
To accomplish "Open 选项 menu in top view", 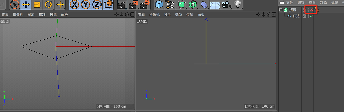I will tap(179, 15).
